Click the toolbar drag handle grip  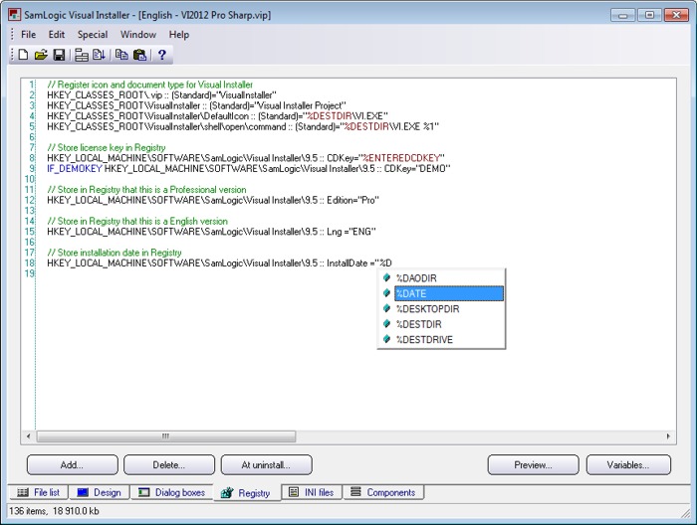point(12,55)
